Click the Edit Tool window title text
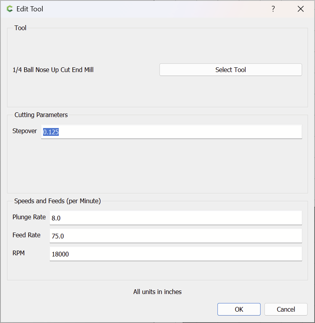Viewport: 315px width, 323px height. click(x=30, y=9)
